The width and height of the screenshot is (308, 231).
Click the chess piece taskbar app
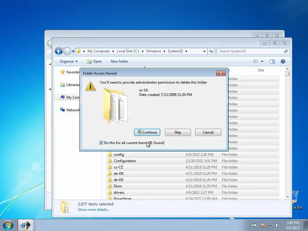[x=26, y=225]
